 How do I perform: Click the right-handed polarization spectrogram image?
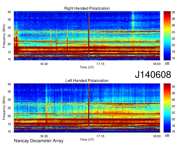tap(87, 36)
